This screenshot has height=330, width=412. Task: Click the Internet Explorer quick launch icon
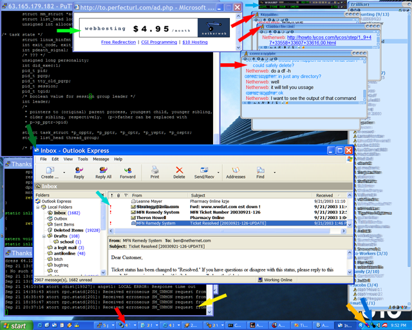pos(40,325)
